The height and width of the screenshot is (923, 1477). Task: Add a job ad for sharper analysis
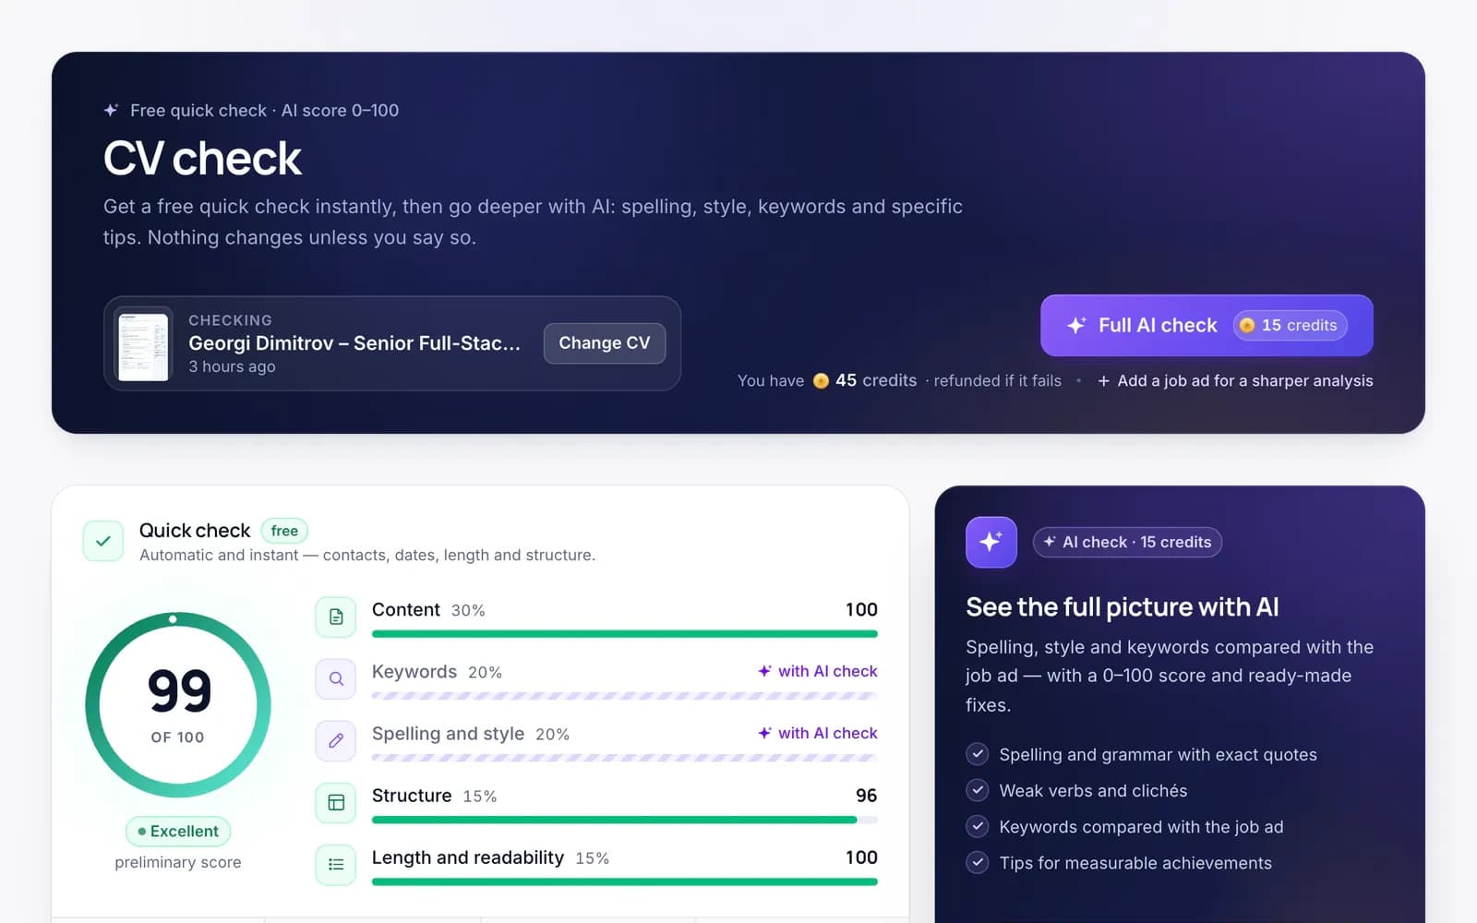1235,380
